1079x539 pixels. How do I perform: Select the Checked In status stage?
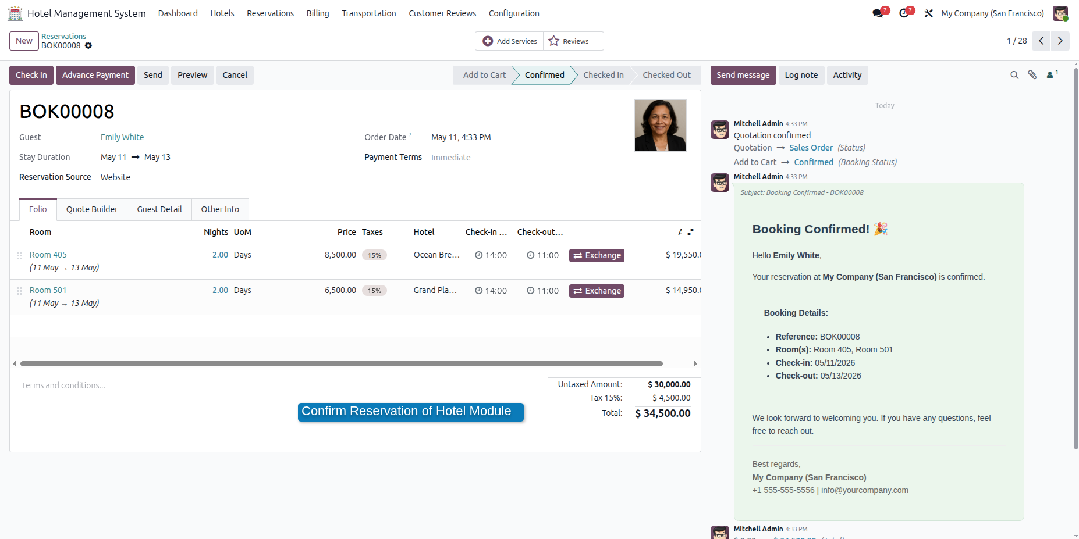[x=604, y=75]
